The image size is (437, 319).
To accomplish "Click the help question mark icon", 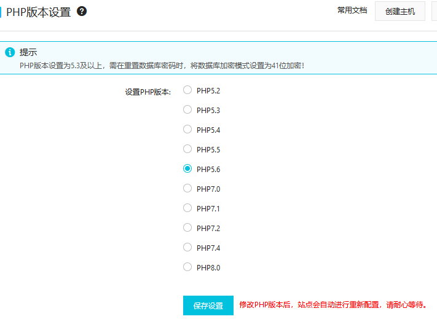I will pos(82,11).
